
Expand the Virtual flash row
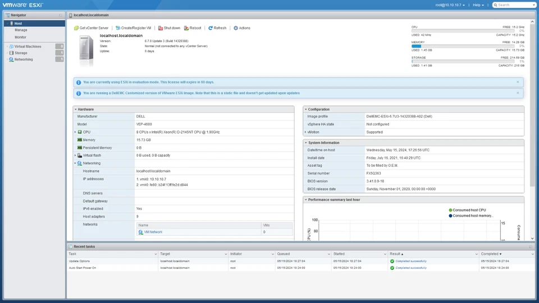(x=75, y=155)
